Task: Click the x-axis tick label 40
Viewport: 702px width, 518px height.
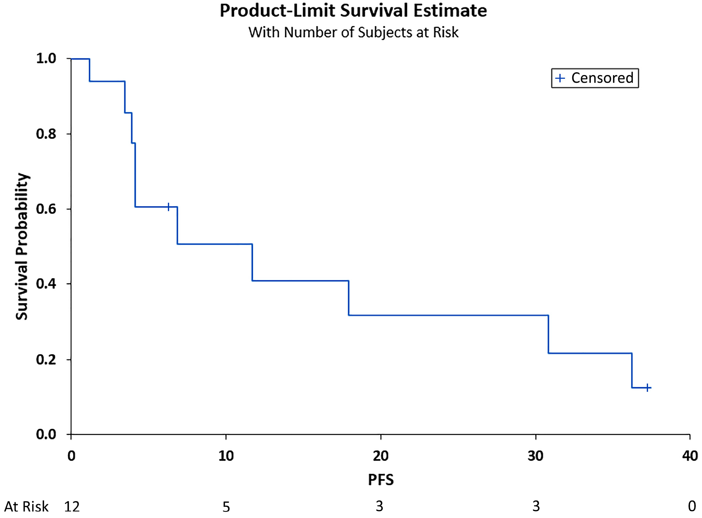Action: [x=690, y=456]
